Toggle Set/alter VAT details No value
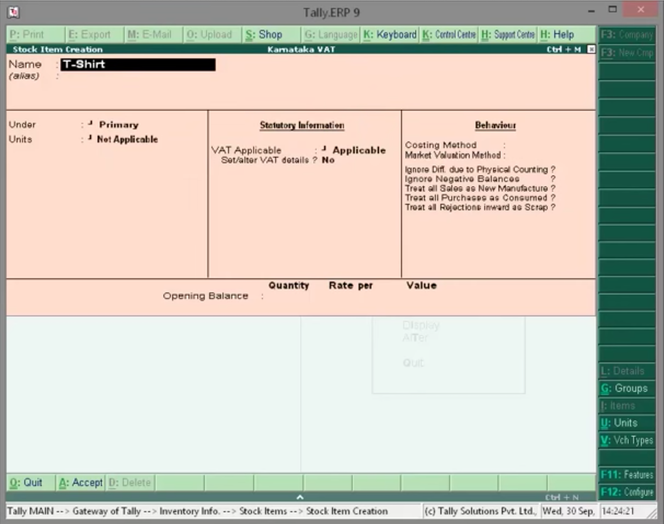The height and width of the screenshot is (524, 664). pos(328,160)
